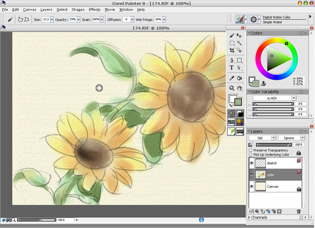The width and height of the screenshot is (315, 228).
Task: Activate the Dropper tool
Action: coord(232,78)
